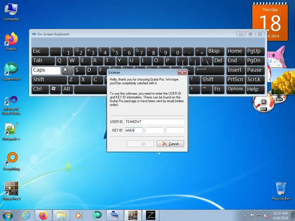
Task: Open the Computer desktop icon
Action: pyautogui.click(x=11, y=12)
